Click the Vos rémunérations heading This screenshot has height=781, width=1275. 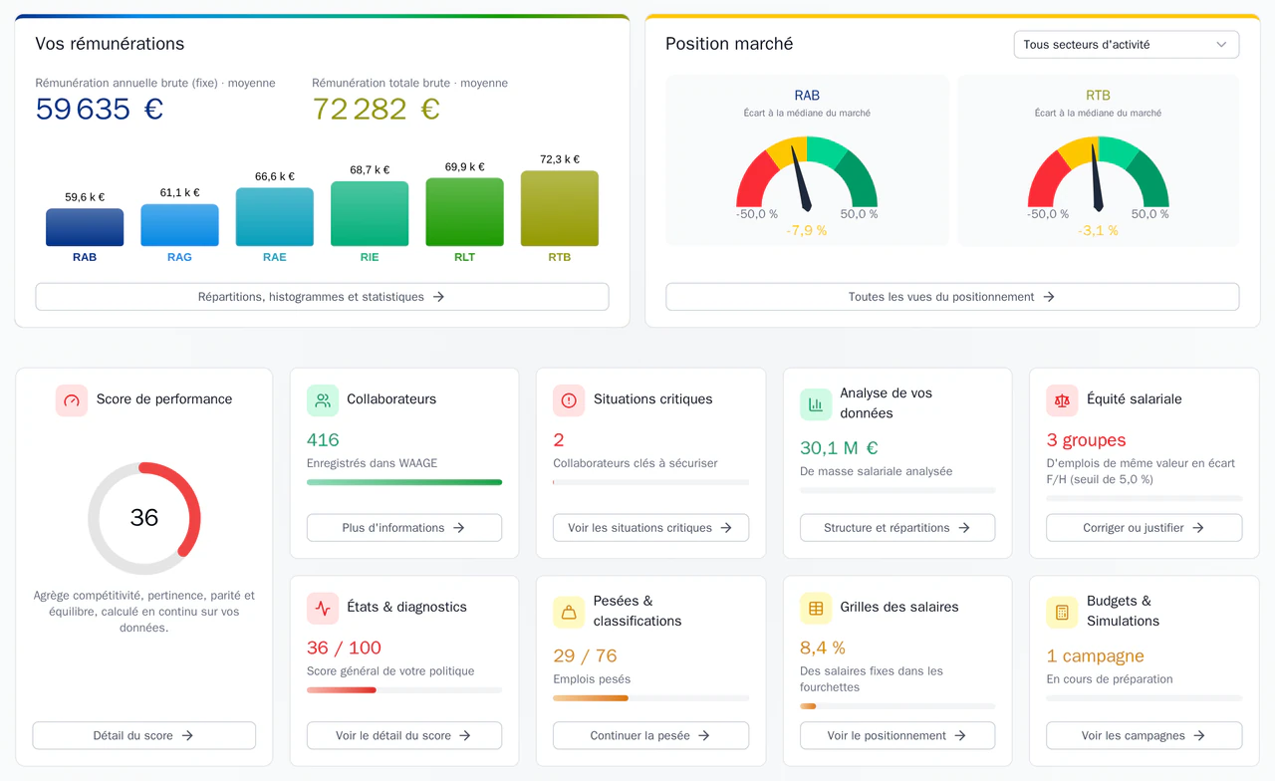(110, 44)
